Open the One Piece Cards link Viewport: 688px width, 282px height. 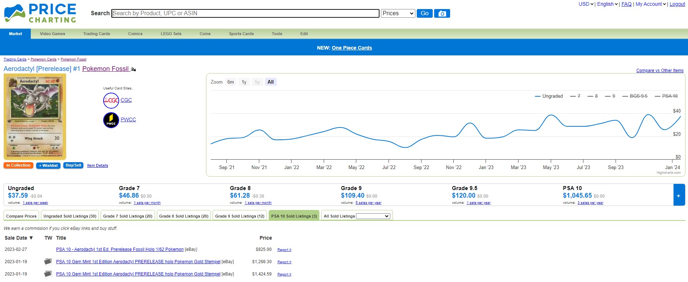coord(352,48)
